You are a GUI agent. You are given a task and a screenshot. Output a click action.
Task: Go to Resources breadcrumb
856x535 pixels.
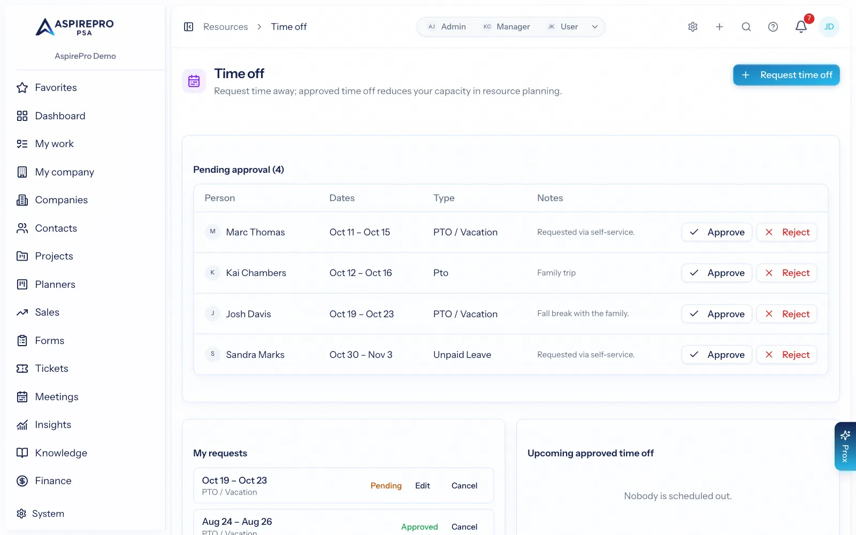pyautogui.click(x=225, y=27)
